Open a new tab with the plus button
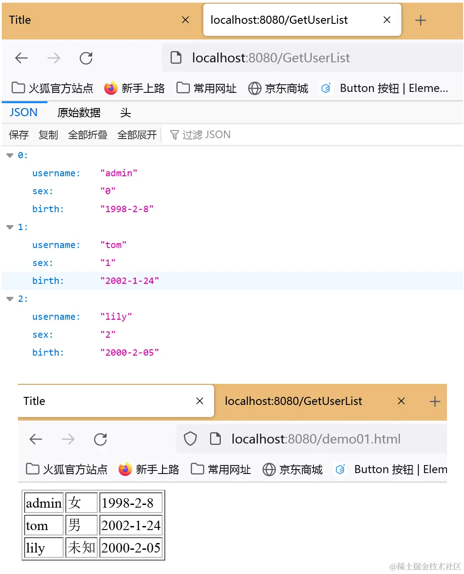This screenshot has height=574, width=464. pos(420,20)
